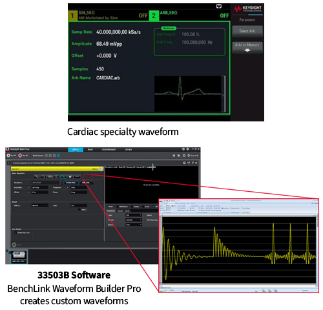Click the gear icon in BenchVue title bar
This screenshot has height=310, width=323.
[x=183, y=149]
